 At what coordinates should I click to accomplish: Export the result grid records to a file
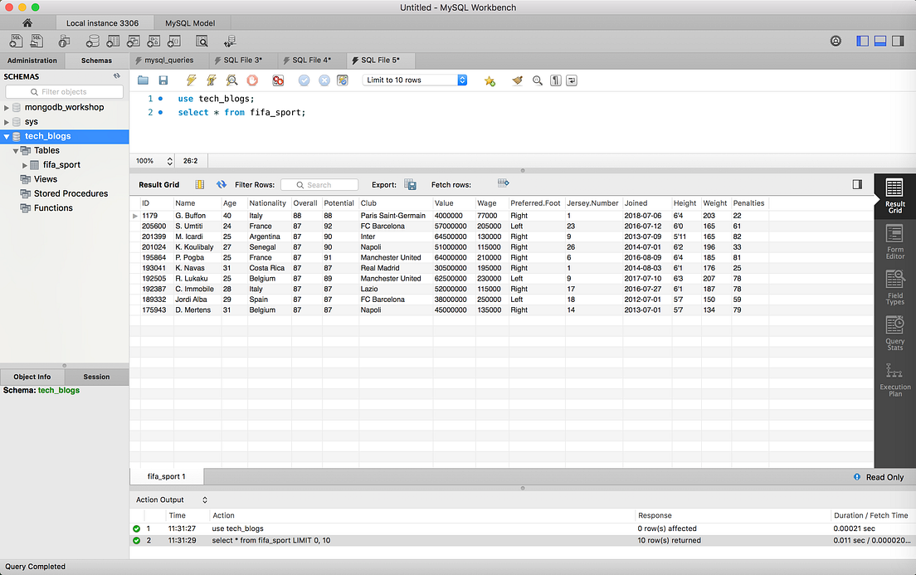coord(410,184)
